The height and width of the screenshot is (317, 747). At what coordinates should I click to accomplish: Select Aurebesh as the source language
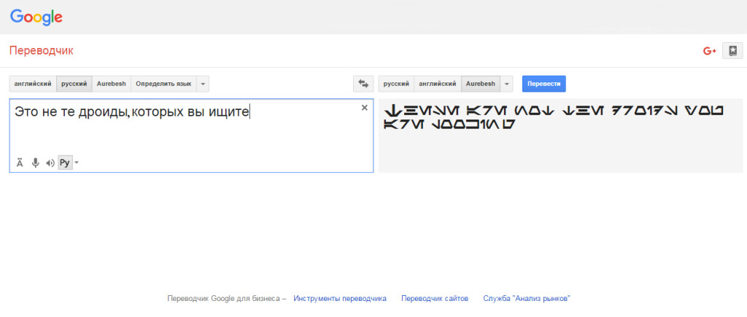[x=112, y=84]
